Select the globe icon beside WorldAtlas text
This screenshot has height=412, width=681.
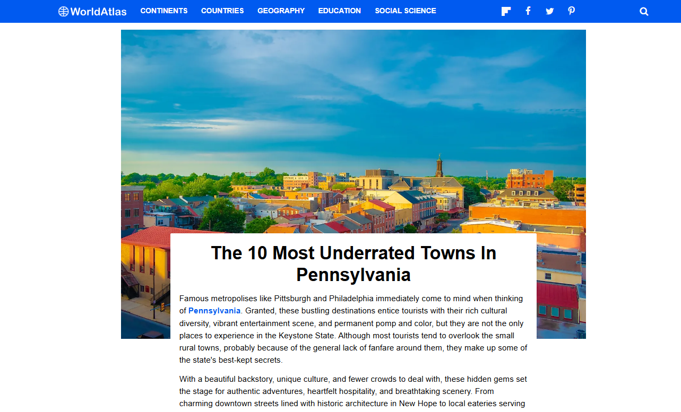[x=63, y=11]
